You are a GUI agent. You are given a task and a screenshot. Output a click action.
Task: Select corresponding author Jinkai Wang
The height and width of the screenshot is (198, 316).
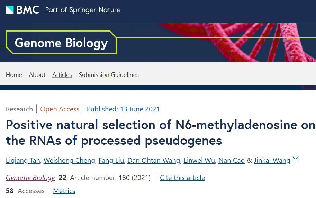click(272, 160)
